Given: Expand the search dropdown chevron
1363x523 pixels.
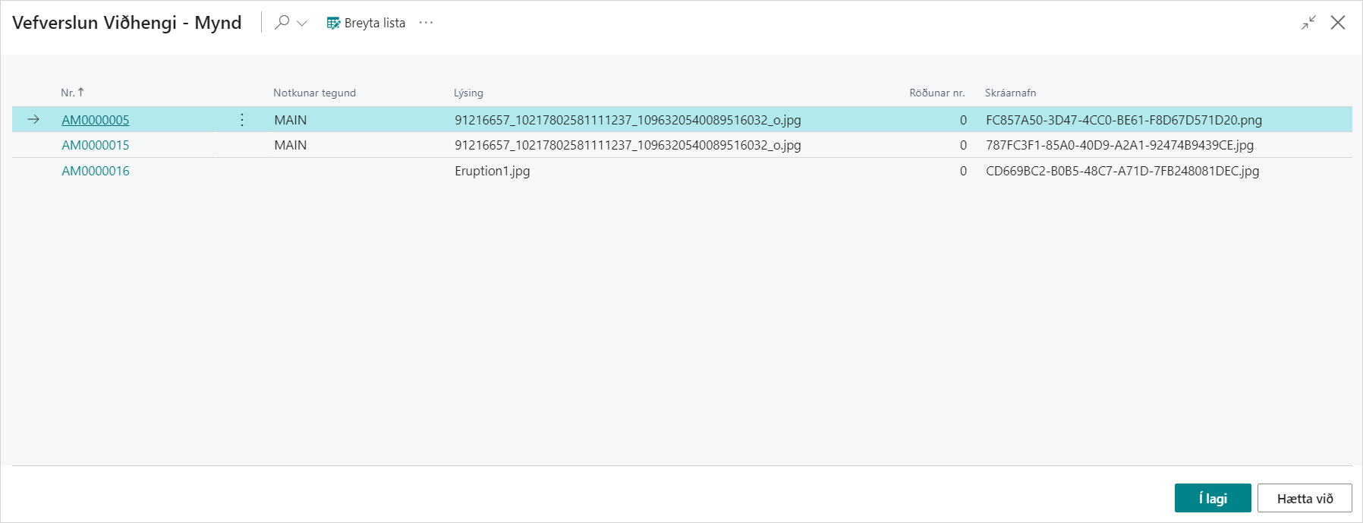Looking at the screenshot, I should pos(302,24).
